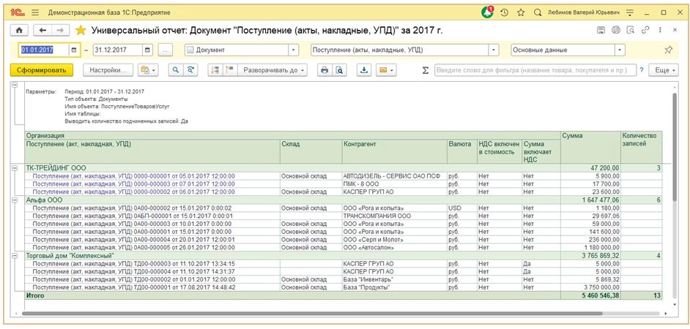This screenshot has width=690, height=329.
Task: Open the send by email dropdown
Action: 386,70
